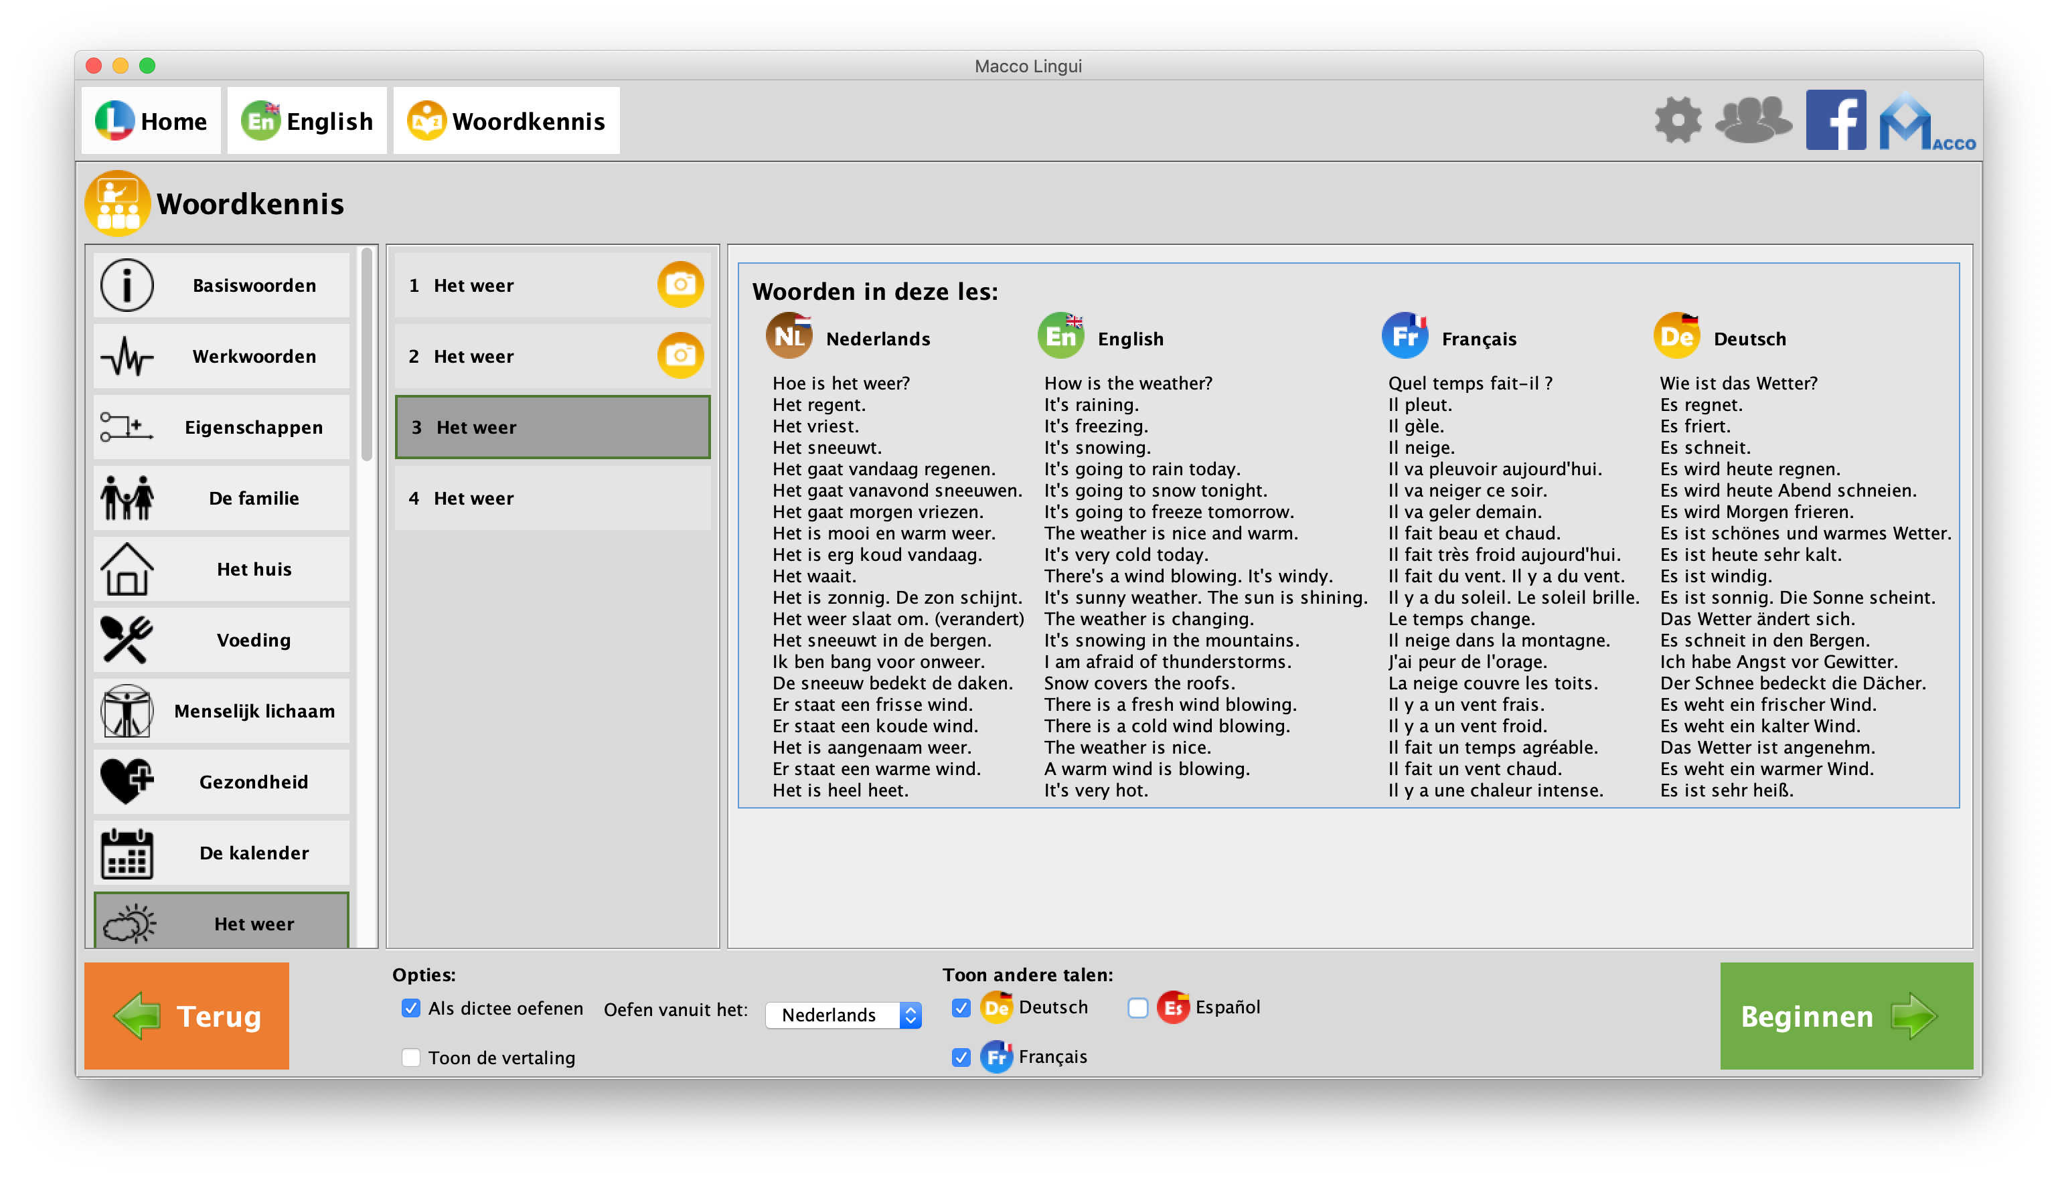Click the Terug back button
The image size is (2058, 1178).
pos(187,1015)
